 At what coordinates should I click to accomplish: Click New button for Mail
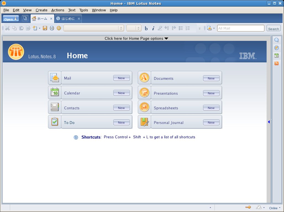pyautogui.click(x=121, y=78)
